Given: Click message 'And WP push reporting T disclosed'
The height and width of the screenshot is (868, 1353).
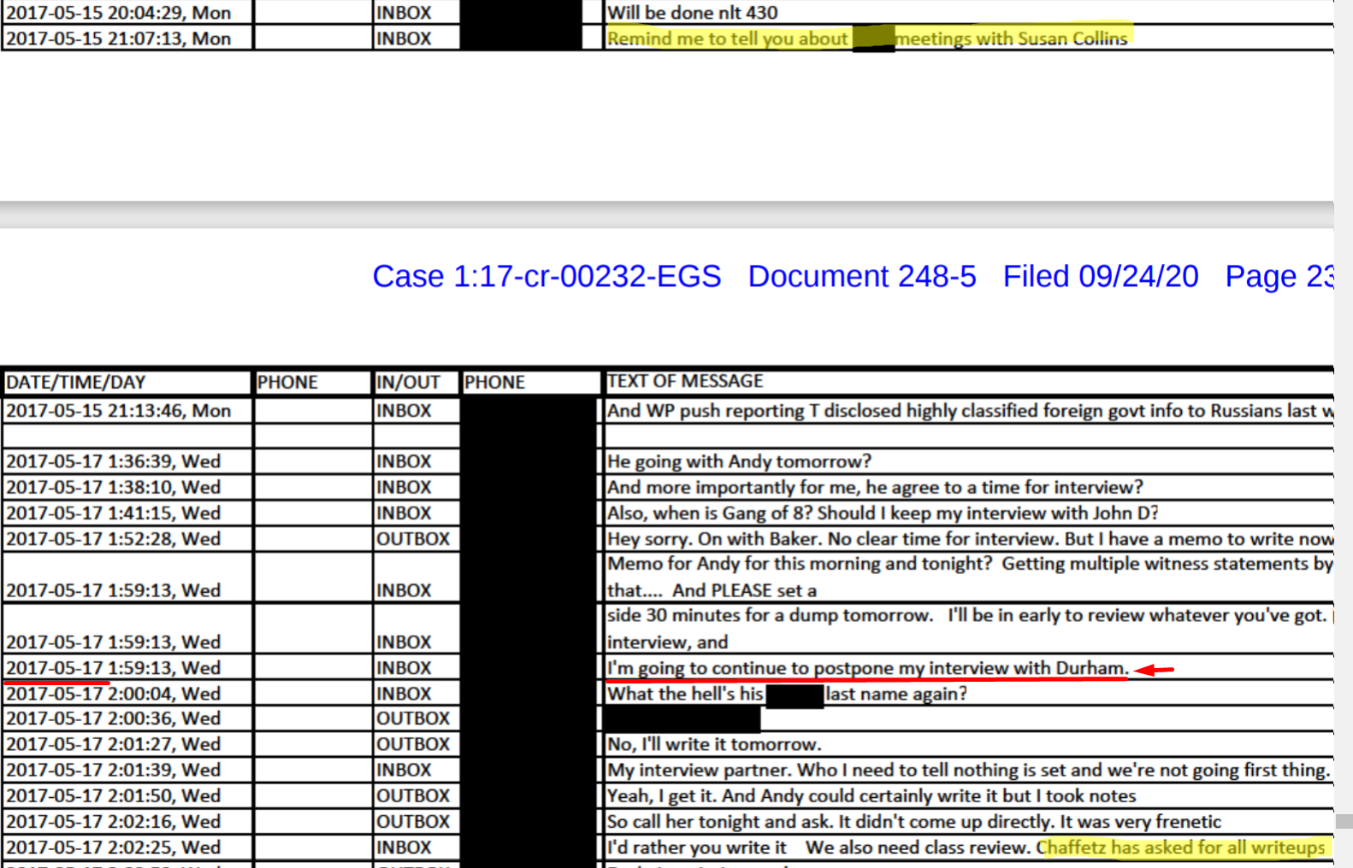Looking at the screenshot, I should coord(970,410).
